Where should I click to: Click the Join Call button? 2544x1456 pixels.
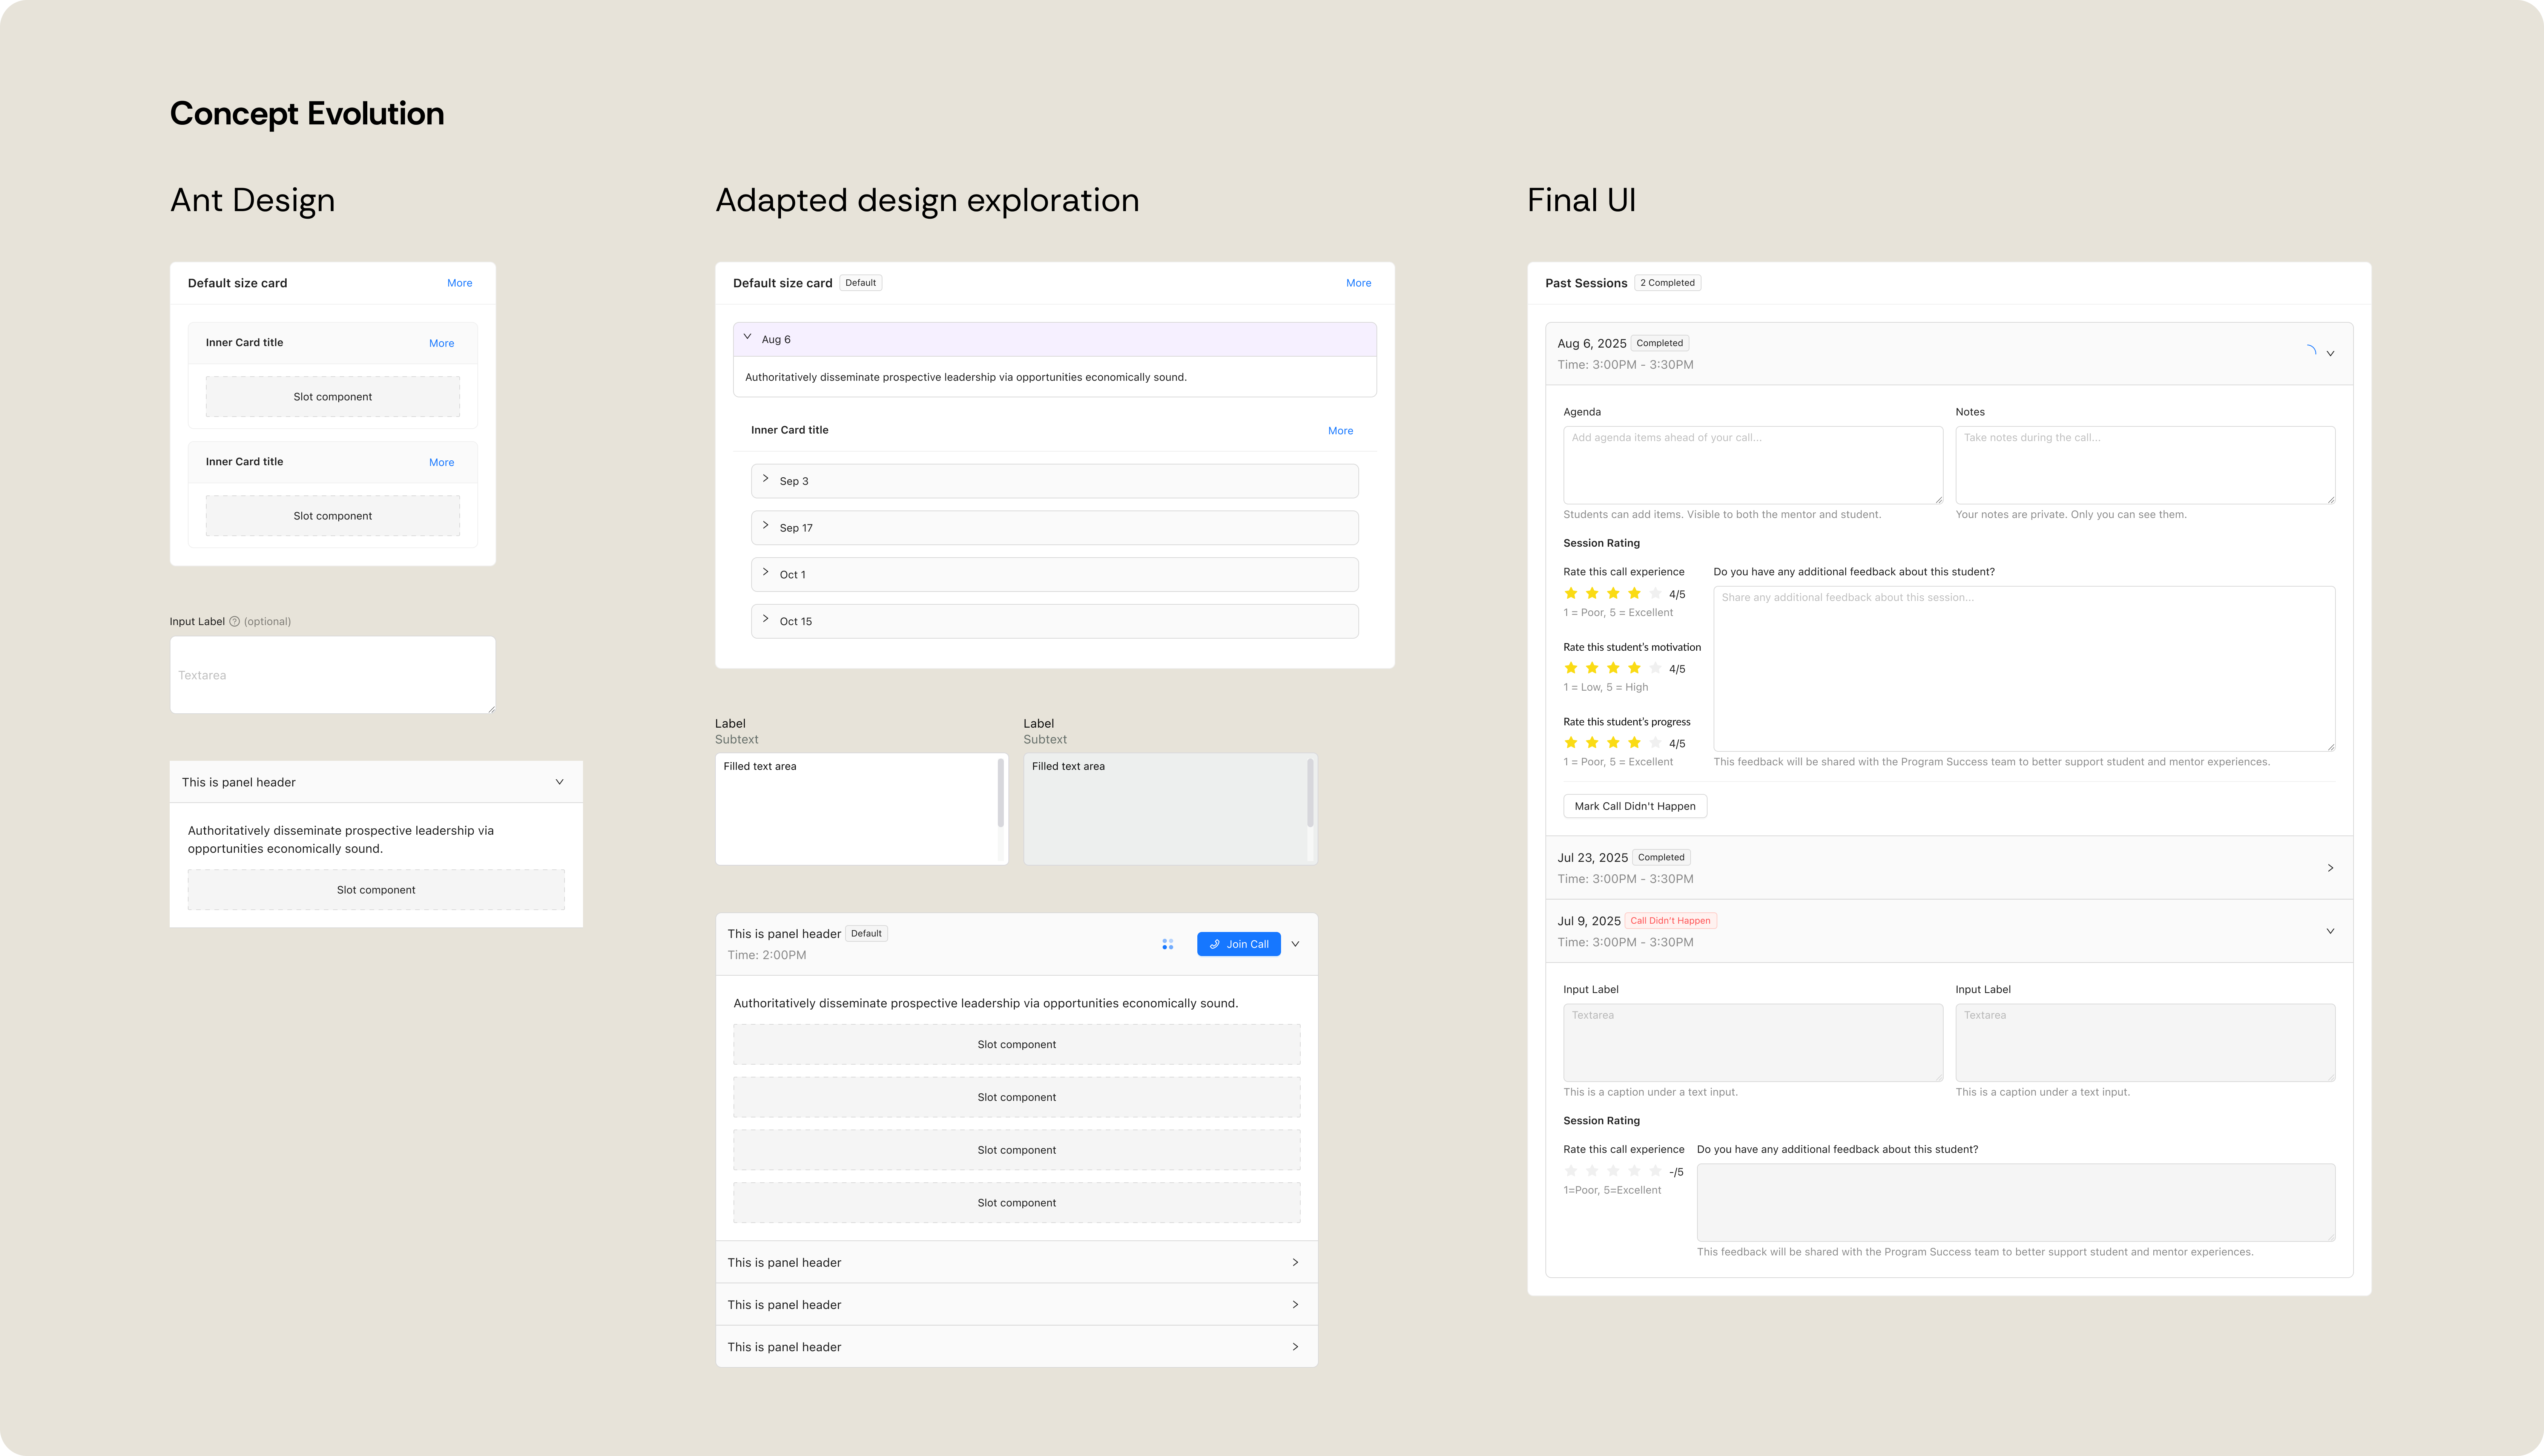[x=1238, y=944]
